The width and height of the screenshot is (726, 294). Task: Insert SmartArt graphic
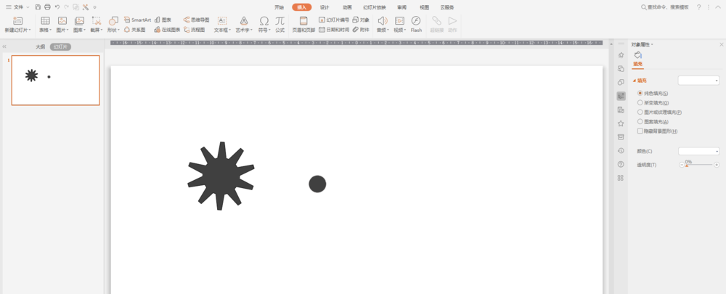click(137, 20)
